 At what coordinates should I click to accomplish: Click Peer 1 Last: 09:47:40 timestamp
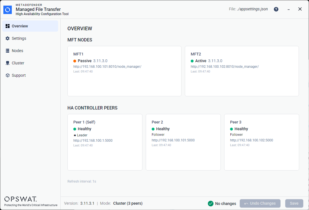(83, 145)
